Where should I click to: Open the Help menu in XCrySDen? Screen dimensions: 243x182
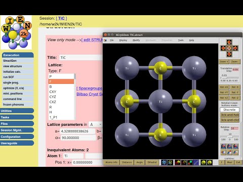[191, 40]
